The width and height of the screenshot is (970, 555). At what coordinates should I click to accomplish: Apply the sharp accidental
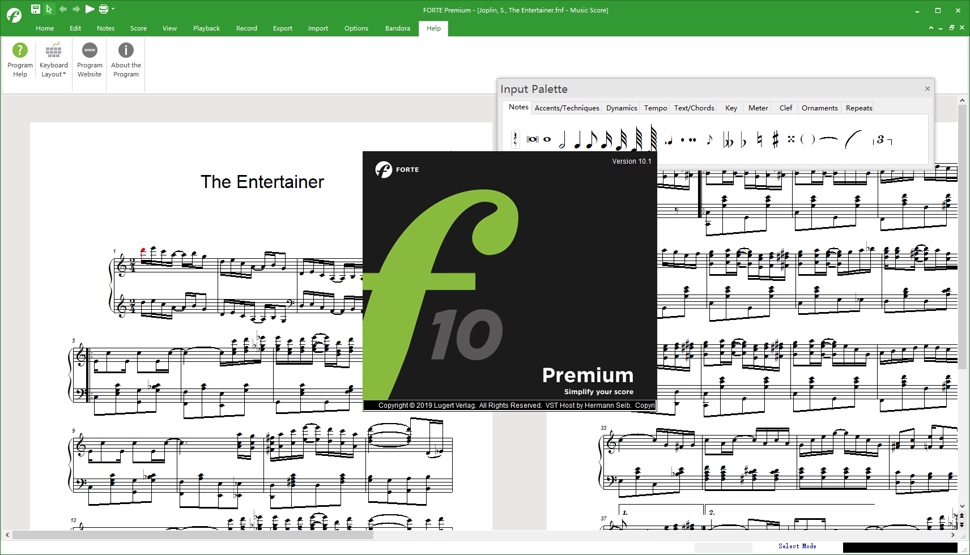tap(775, 139)
